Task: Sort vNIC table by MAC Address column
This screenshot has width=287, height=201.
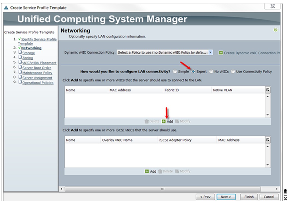Action: 136,90
